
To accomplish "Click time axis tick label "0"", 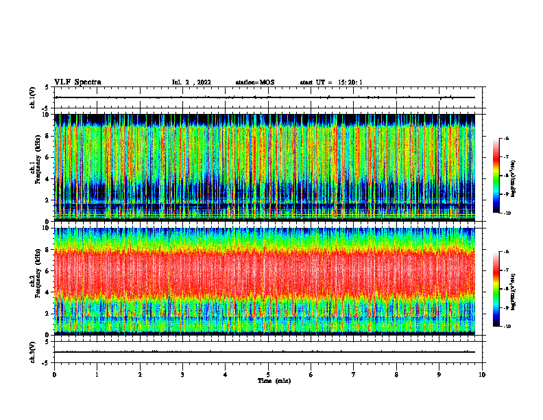I will click(54, 375).
